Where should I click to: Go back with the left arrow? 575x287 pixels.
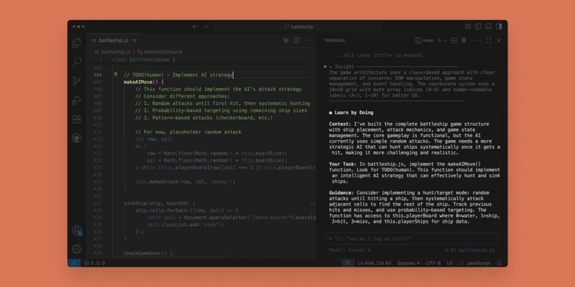[x=195, y=26]
